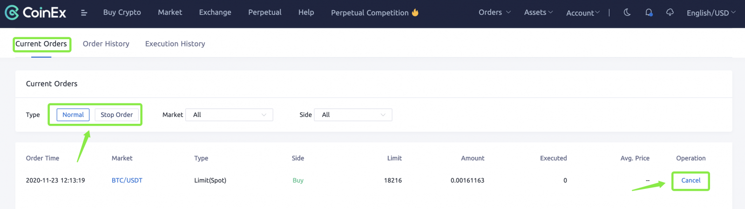
Task: Open the Orders dropdown menu
Action: [494, 13]
